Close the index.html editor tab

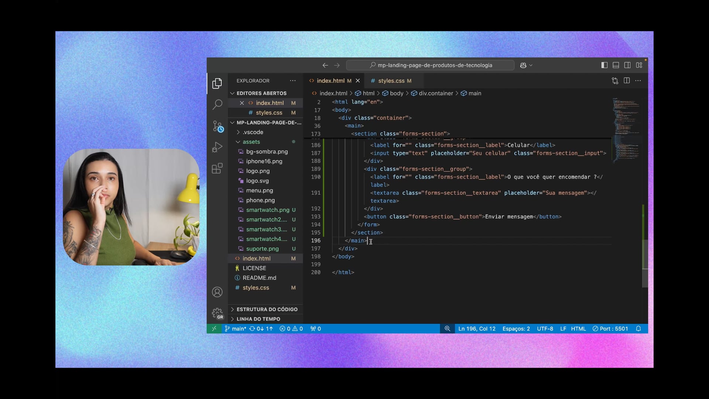[x=357, y=81]
